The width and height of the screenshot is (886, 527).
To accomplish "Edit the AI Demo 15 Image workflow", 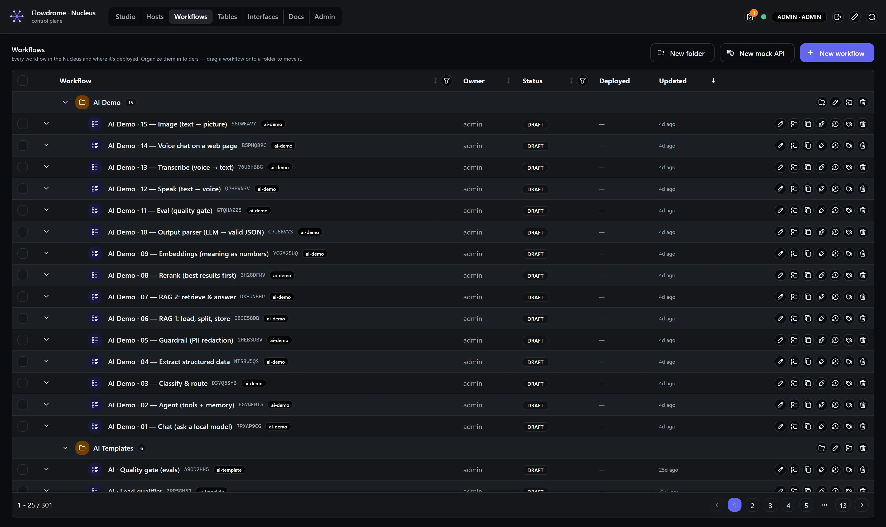I will pyautogui.click(x=780, y=124).
